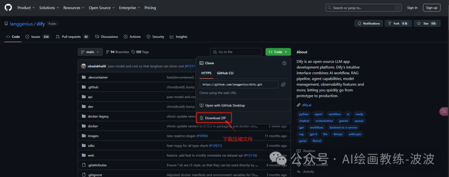Viewport: 449px width, 177px height.
Task: Open the .devcontainer folder
Action: coord(98,77)
